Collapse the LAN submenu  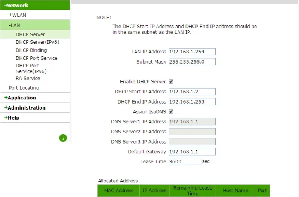coord(15,25)
